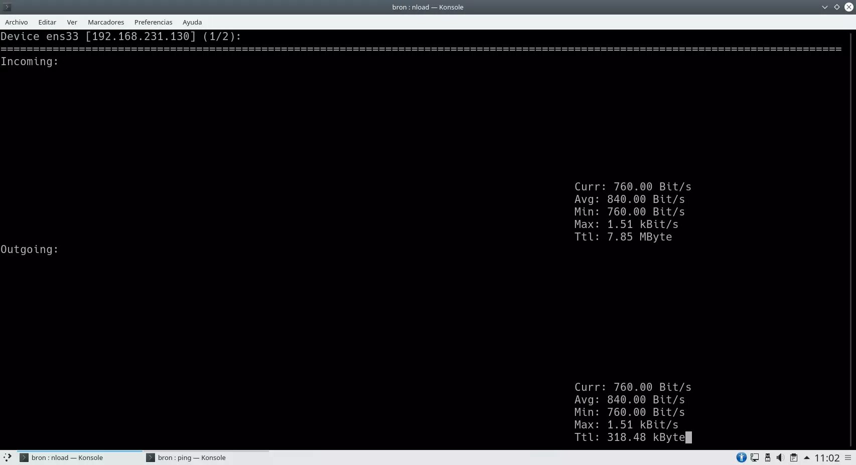The height and width of the screenshot is (465, 856).
Task: Open the panel settings hamburger icon
Action: point(848,457)
